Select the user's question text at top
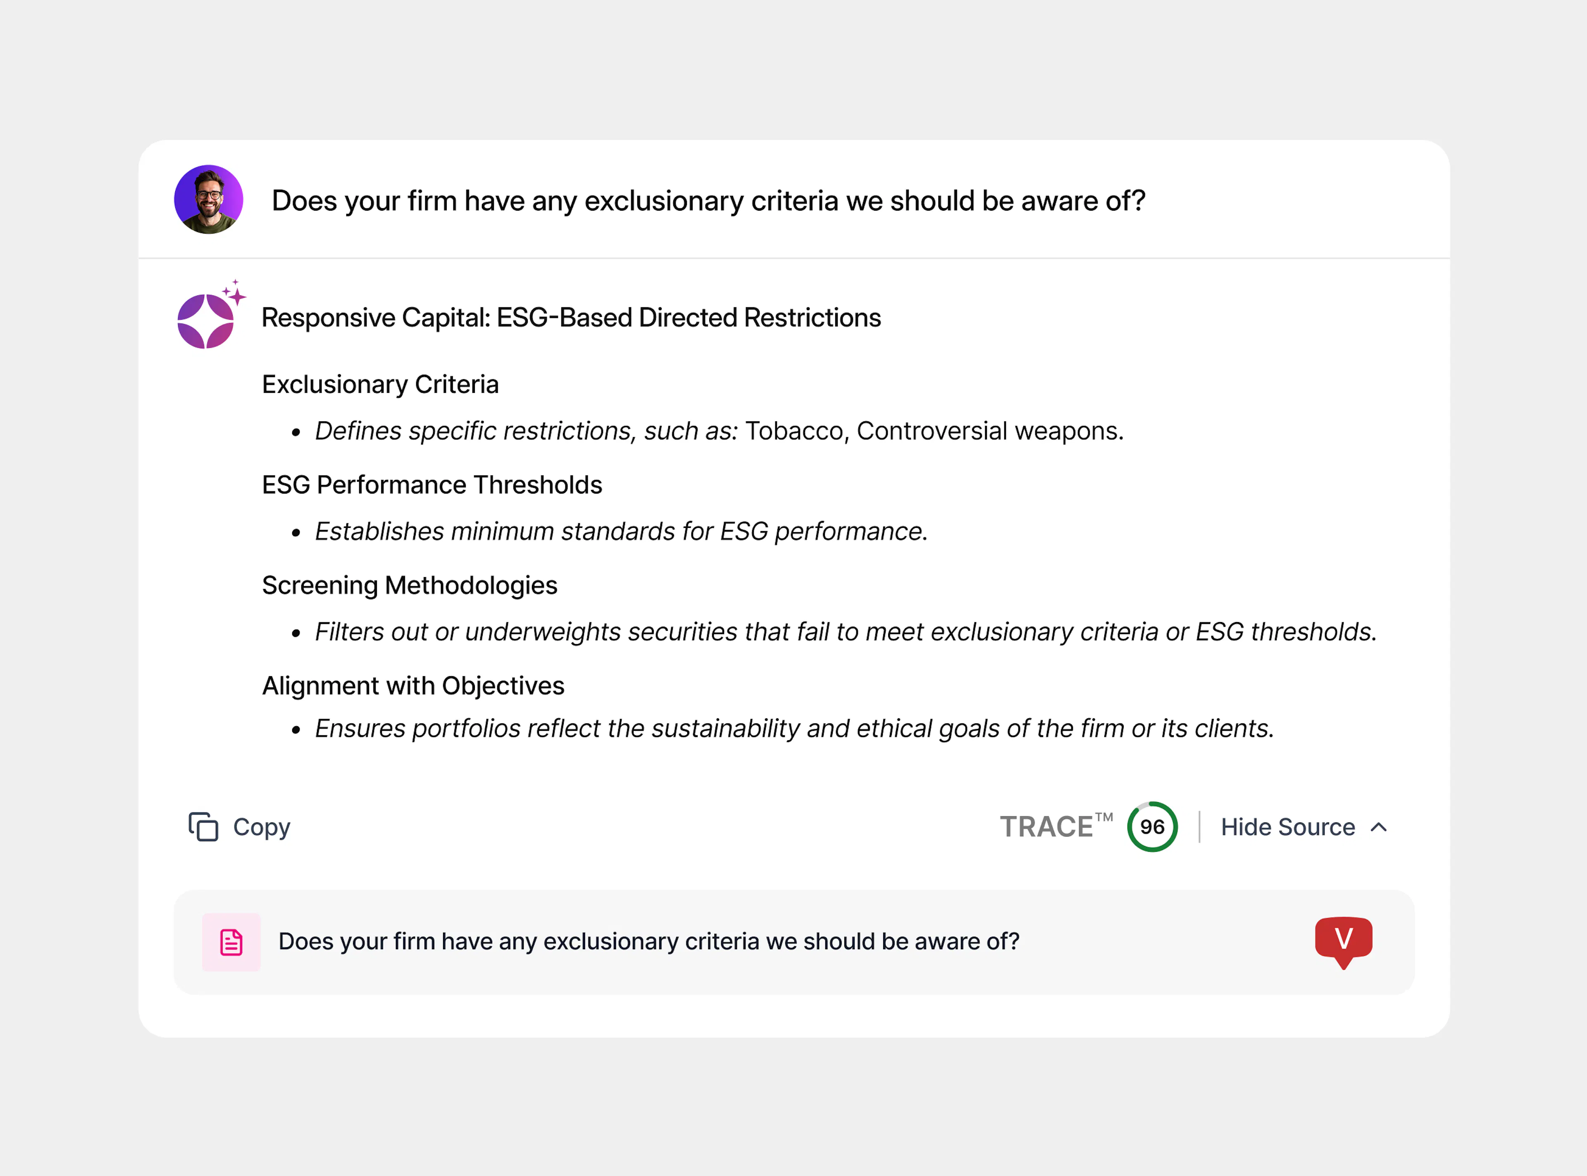Image resolution: width=1587 pixels, height=1176 pixels. (x=708, y=202)
